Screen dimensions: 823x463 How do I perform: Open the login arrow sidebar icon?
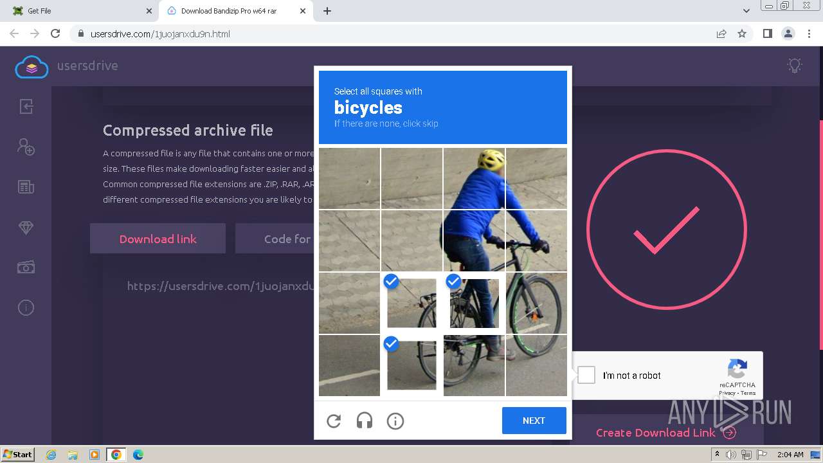(x=26, y=106)
